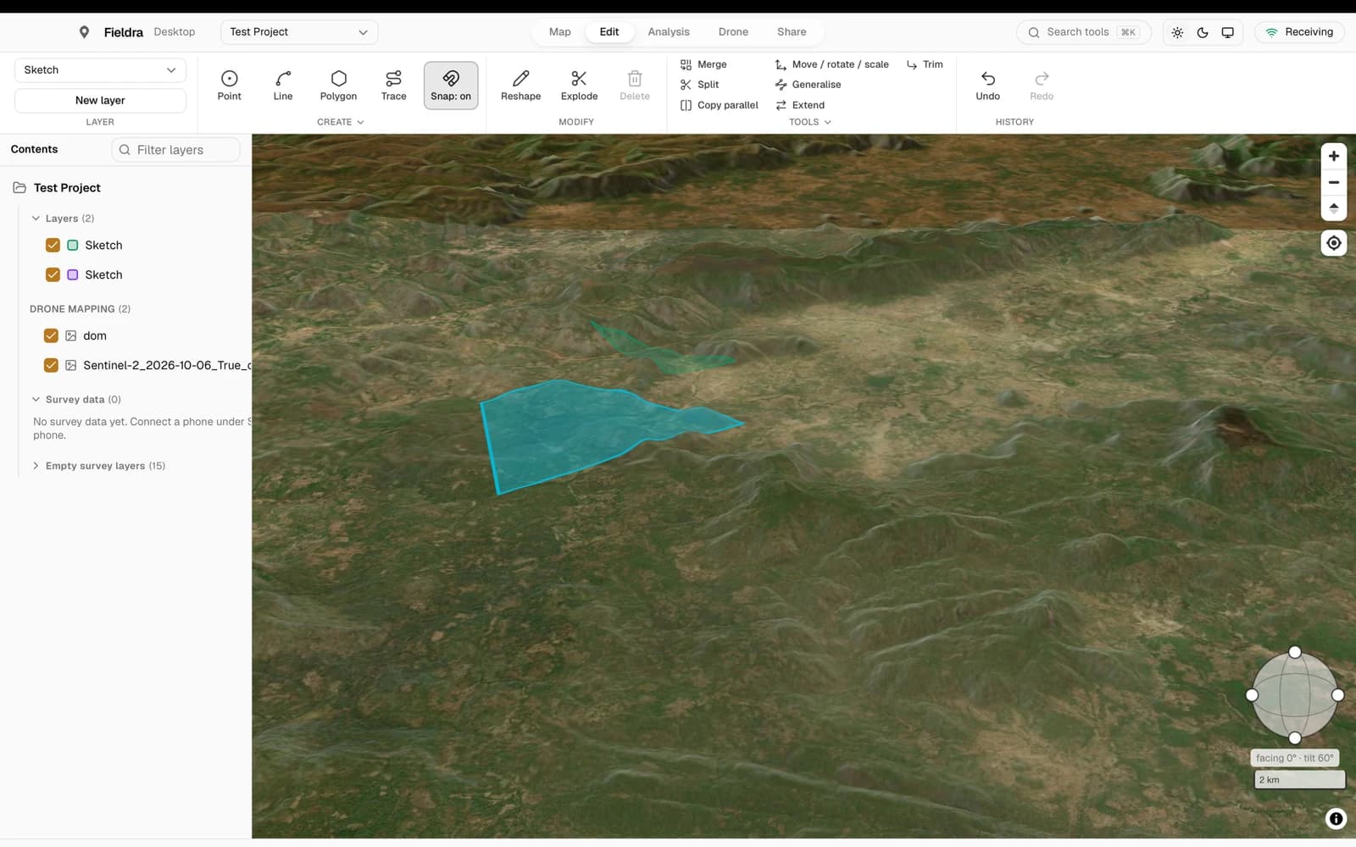Select the Extend tool

coord(799,105)
